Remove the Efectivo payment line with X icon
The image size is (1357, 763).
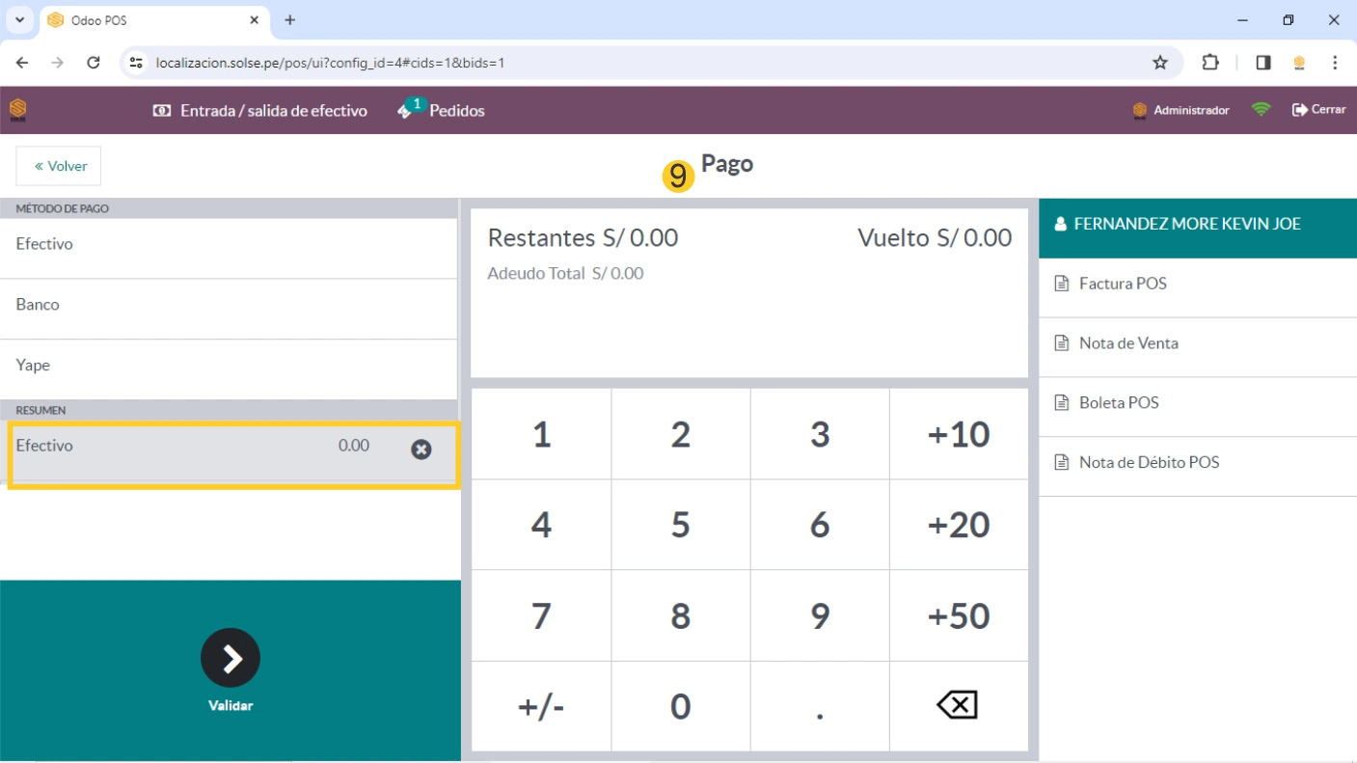pyautogui.click(x=421, y=449)
